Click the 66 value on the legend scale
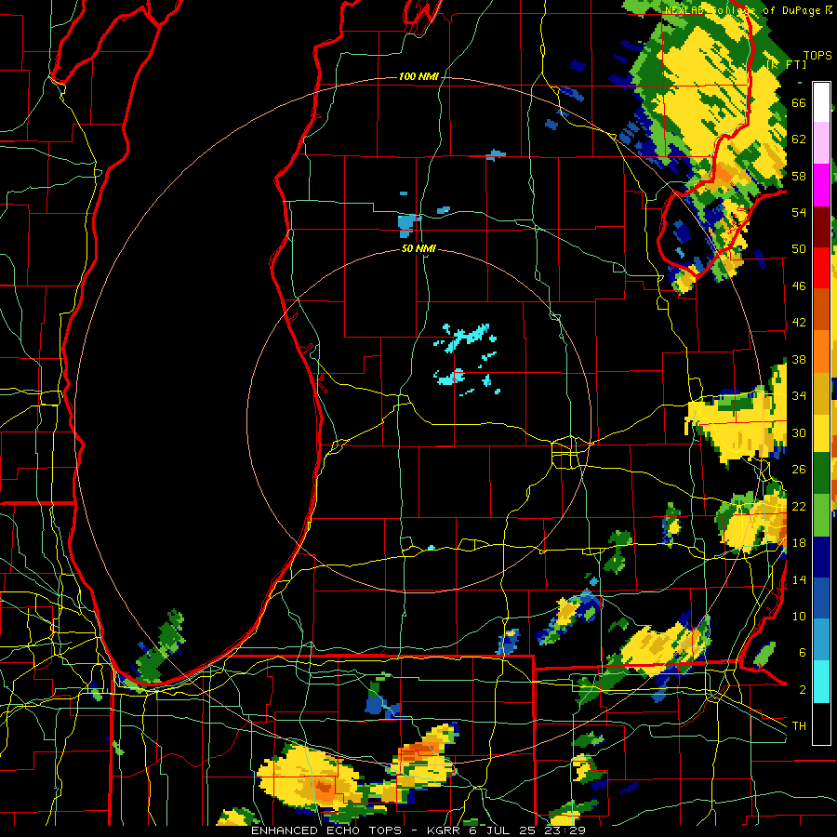Image resolution: width=837 pixels, height=837 pixels. pyautogui.click(x=799, y=102)
